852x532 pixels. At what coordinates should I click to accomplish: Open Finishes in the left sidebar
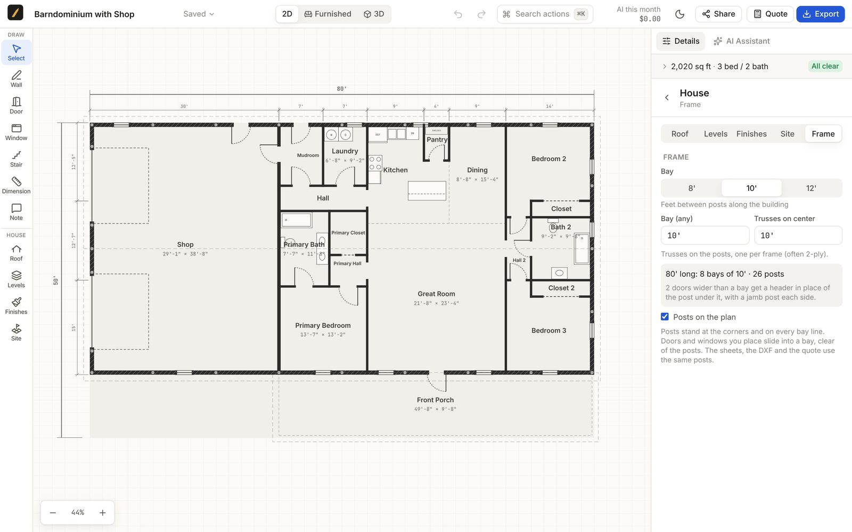click(16, 306)
